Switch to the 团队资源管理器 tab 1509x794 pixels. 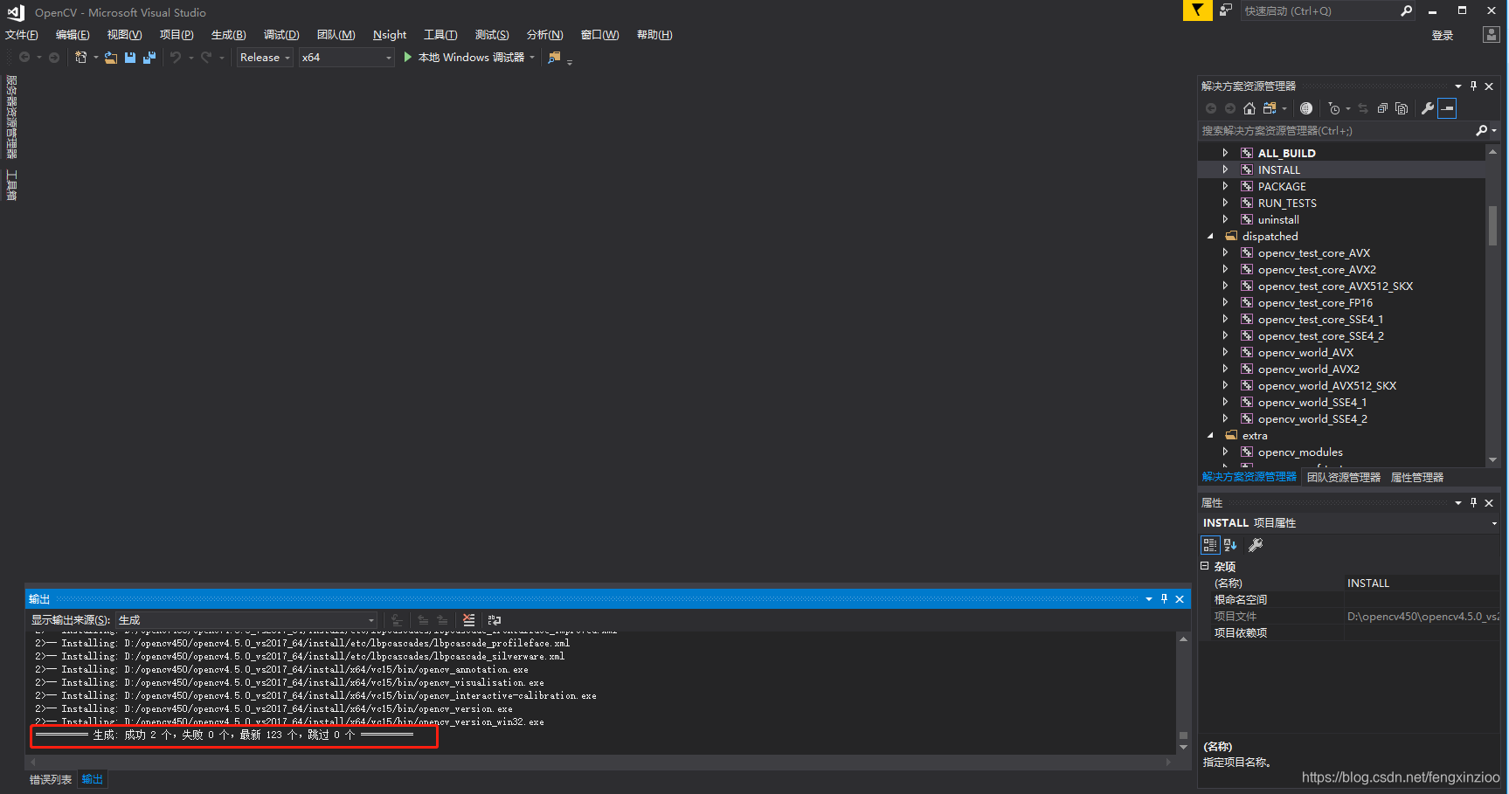click(1344, 477)
